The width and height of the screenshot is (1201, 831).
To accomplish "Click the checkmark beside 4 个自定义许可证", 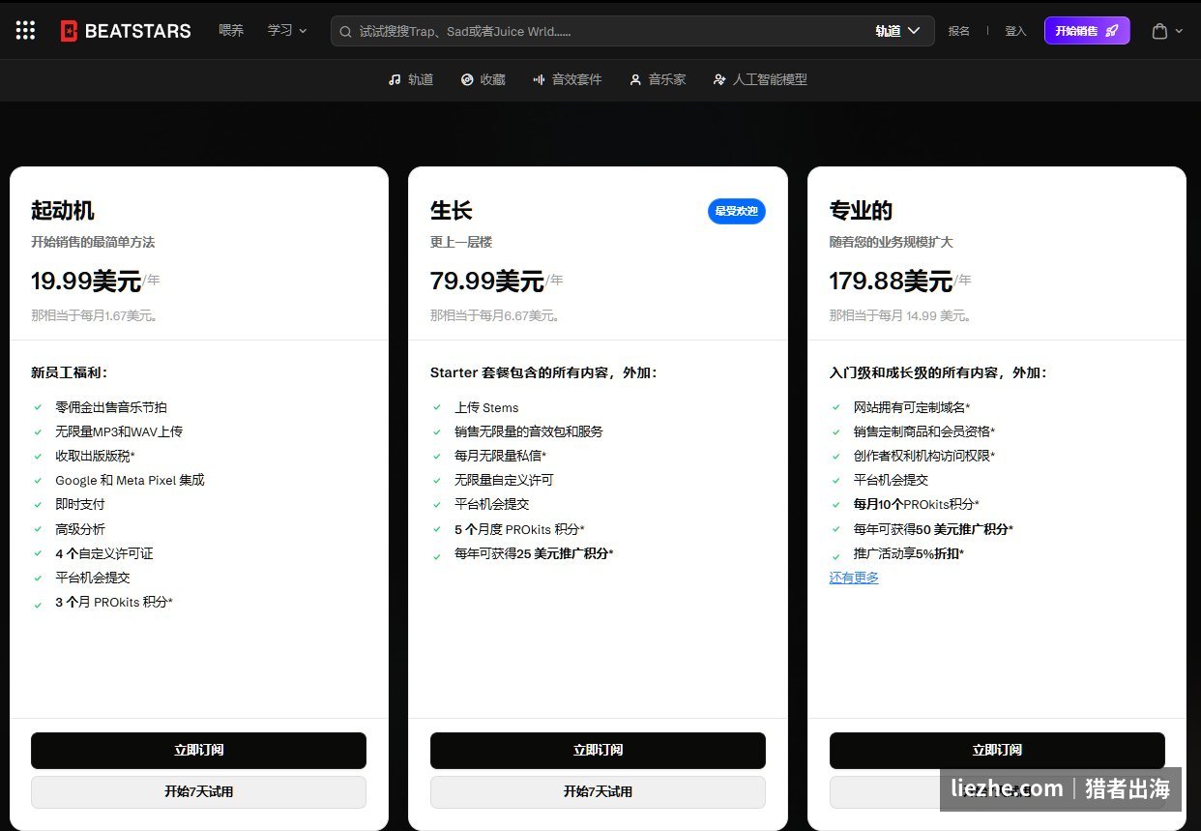I will tap(38, 553).
